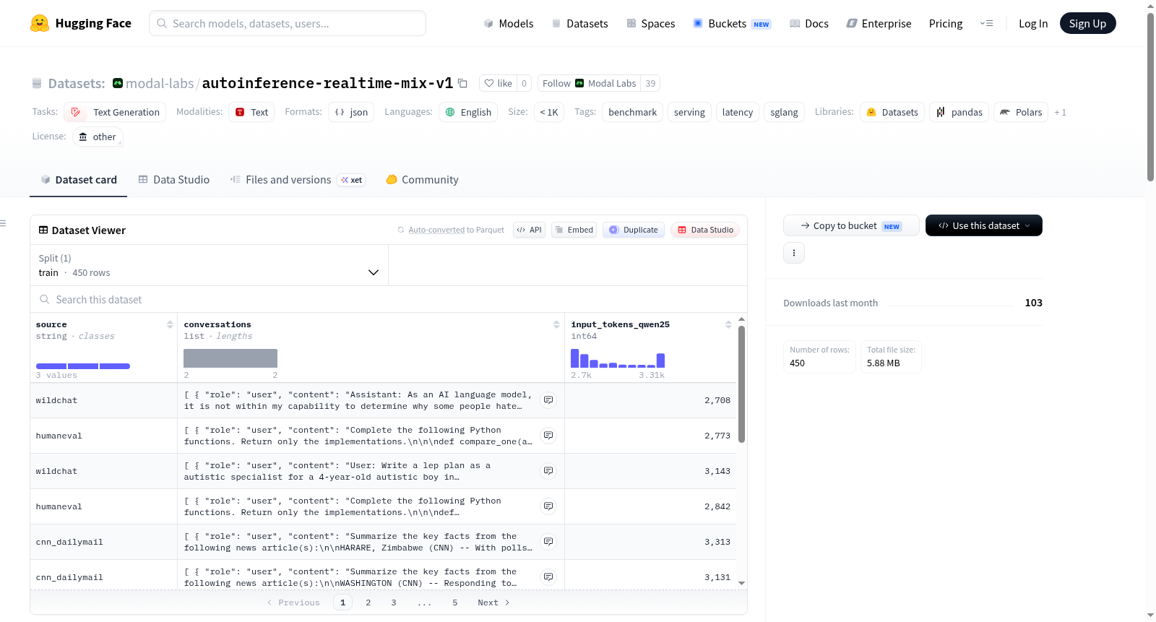Open conversation viewer icon for the 2,708 row

(548, 400)
